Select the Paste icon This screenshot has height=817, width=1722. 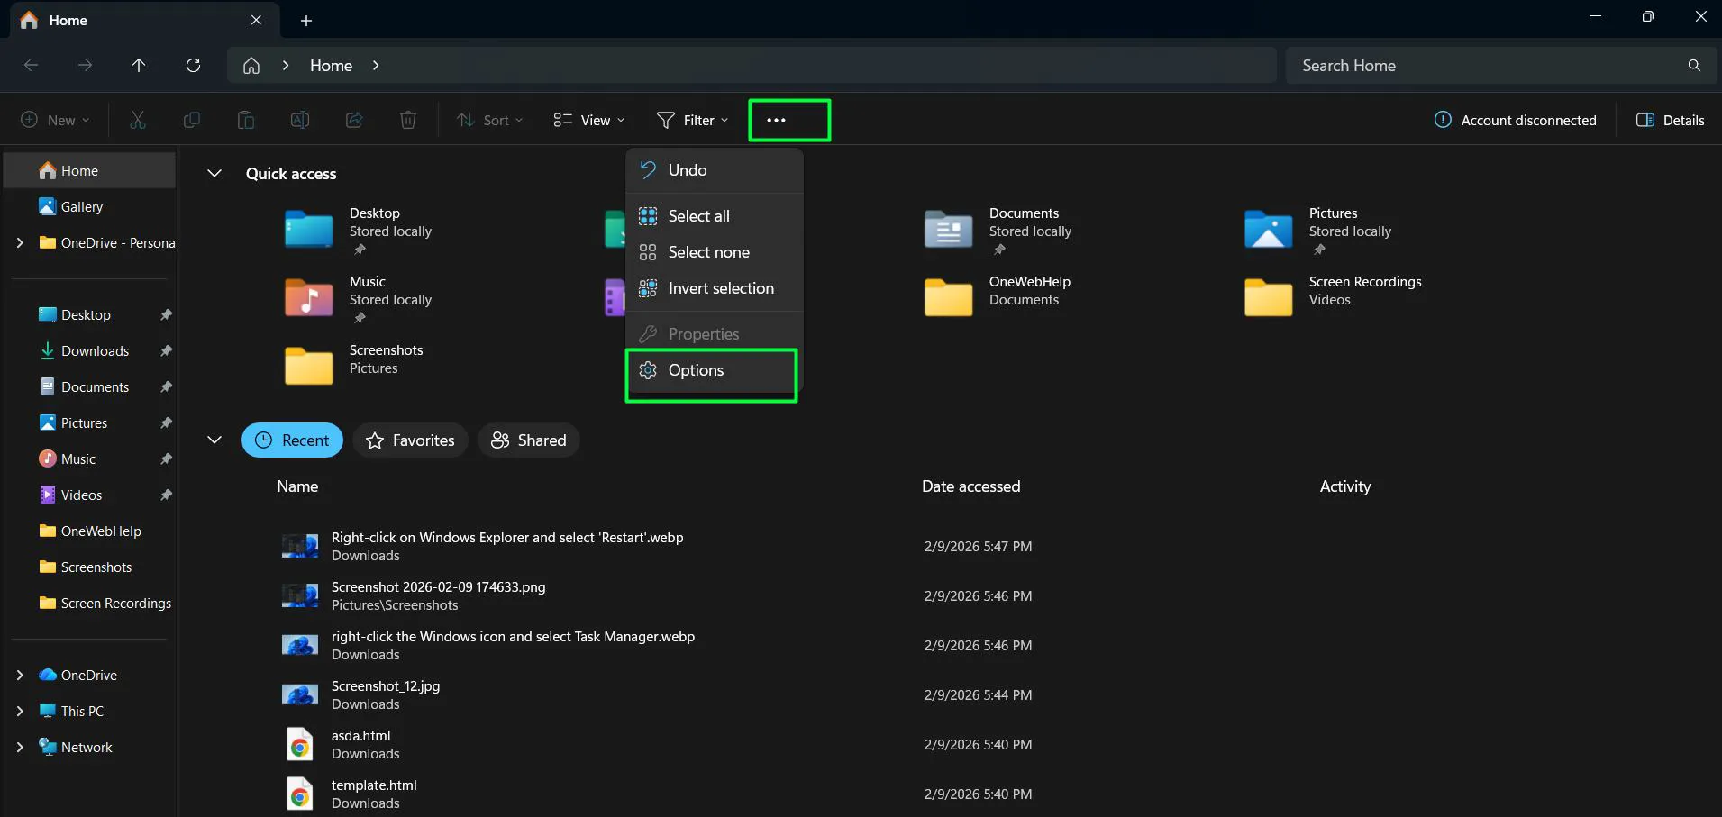coord(245,119)
